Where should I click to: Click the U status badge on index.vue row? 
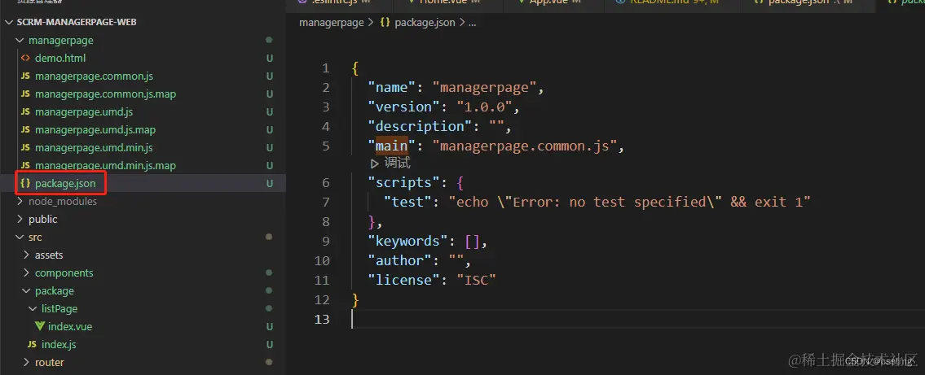[269, 326]
